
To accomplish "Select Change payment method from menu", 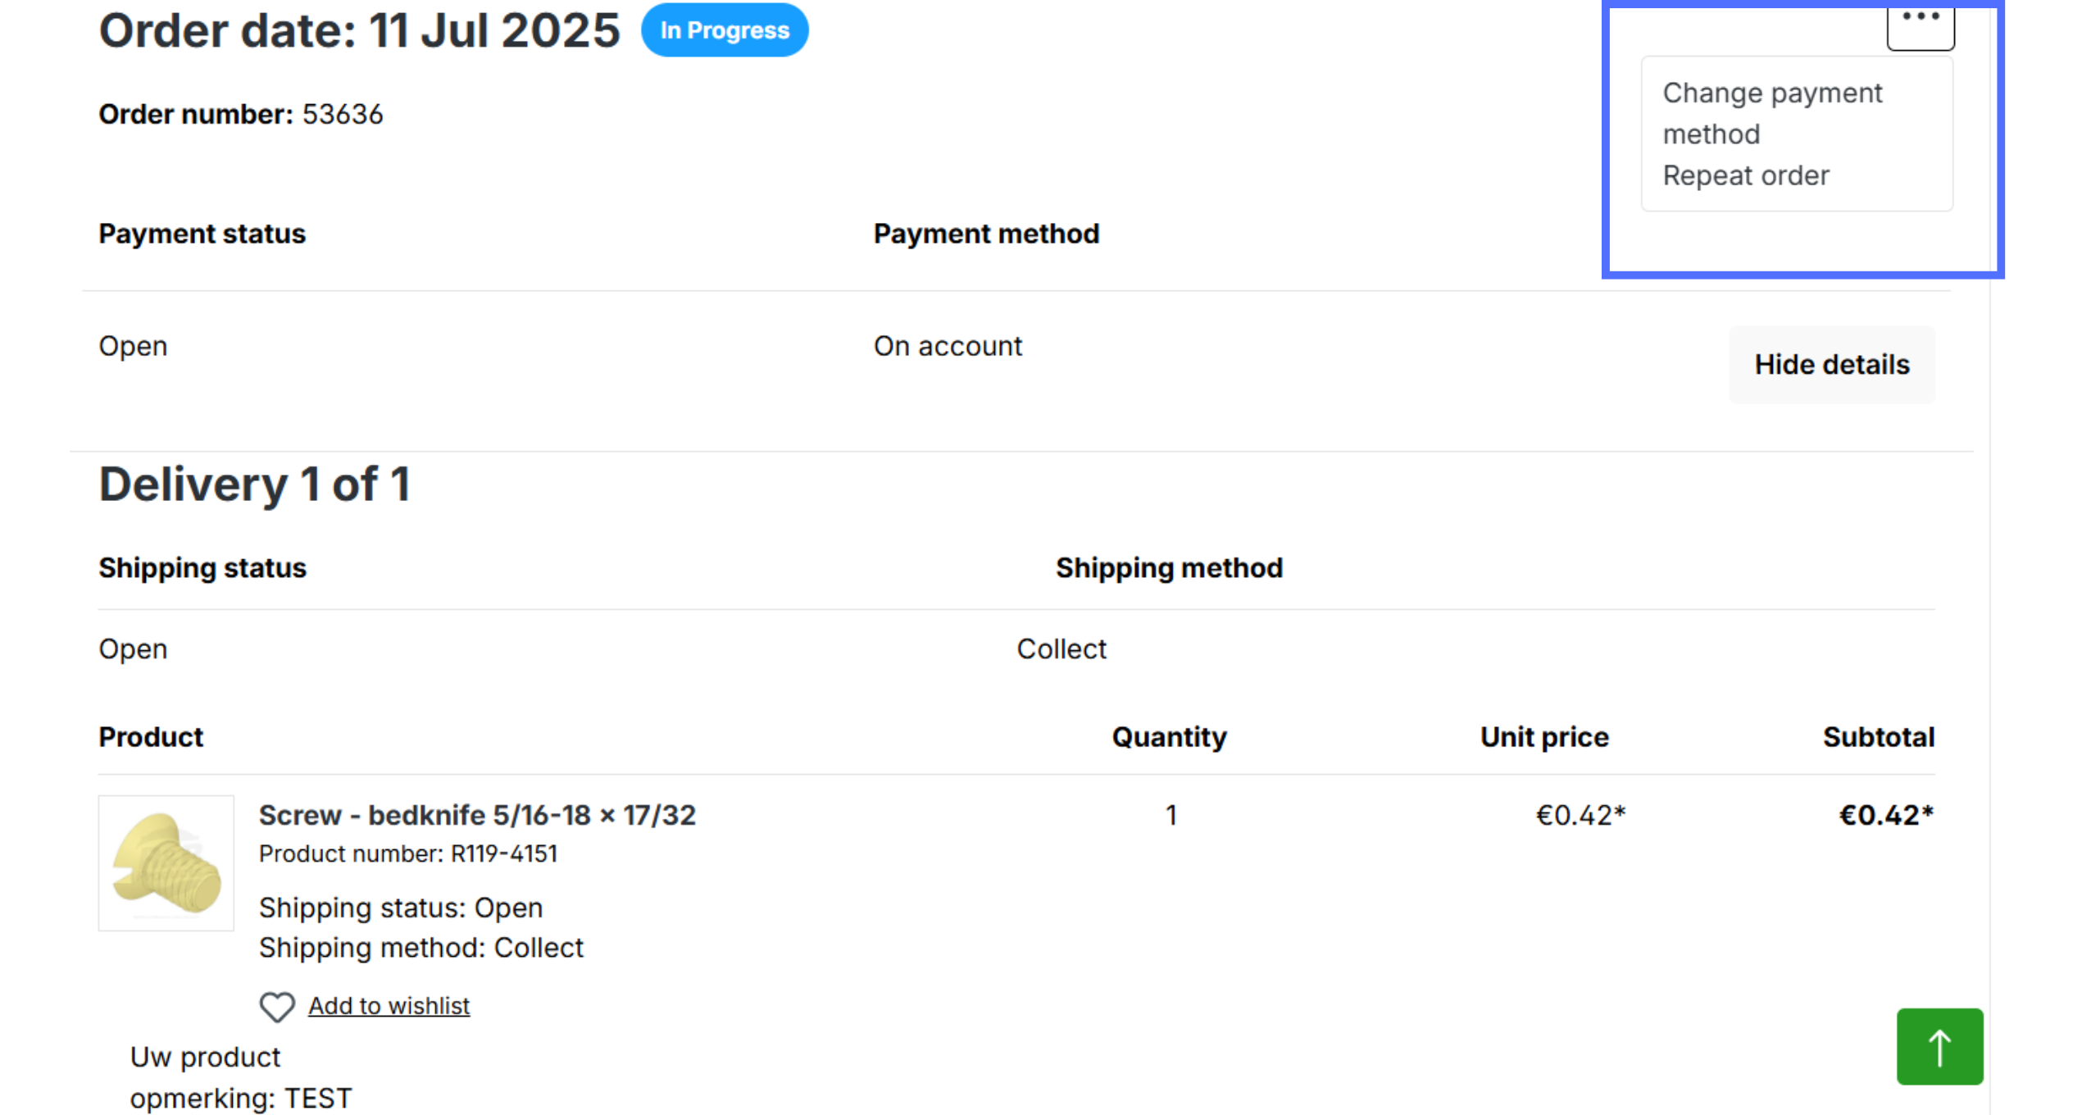I will tap(1772, 113).
